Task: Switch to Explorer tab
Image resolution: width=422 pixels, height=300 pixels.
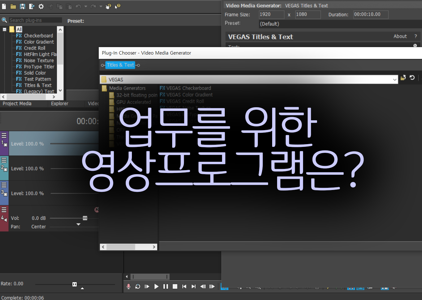Action: 59,104
